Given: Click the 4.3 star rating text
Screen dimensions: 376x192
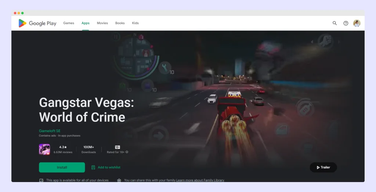Looking at the screenshot, I should 63,147.
